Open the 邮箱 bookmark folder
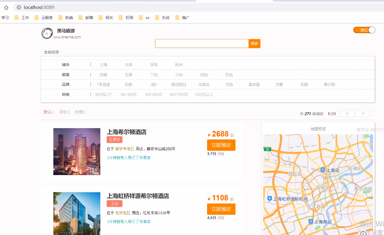The width and height of the screenshot is (384, 235). (x=86, y=18)
